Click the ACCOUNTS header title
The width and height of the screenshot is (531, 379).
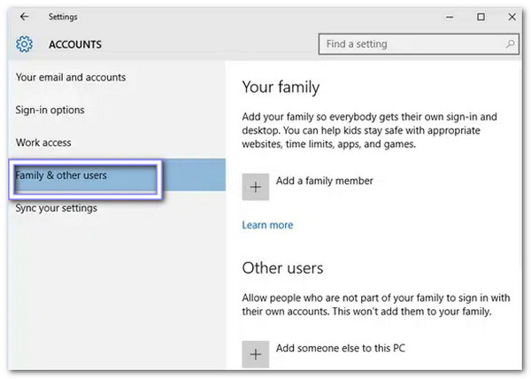74,44
